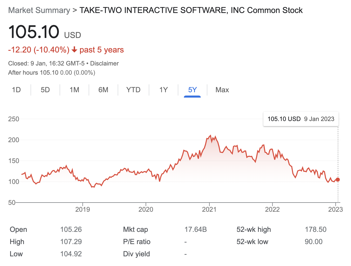This screenshot has height=266, width=351.
Task: Select the 1Y time range
Action: [x=164, y=90]
